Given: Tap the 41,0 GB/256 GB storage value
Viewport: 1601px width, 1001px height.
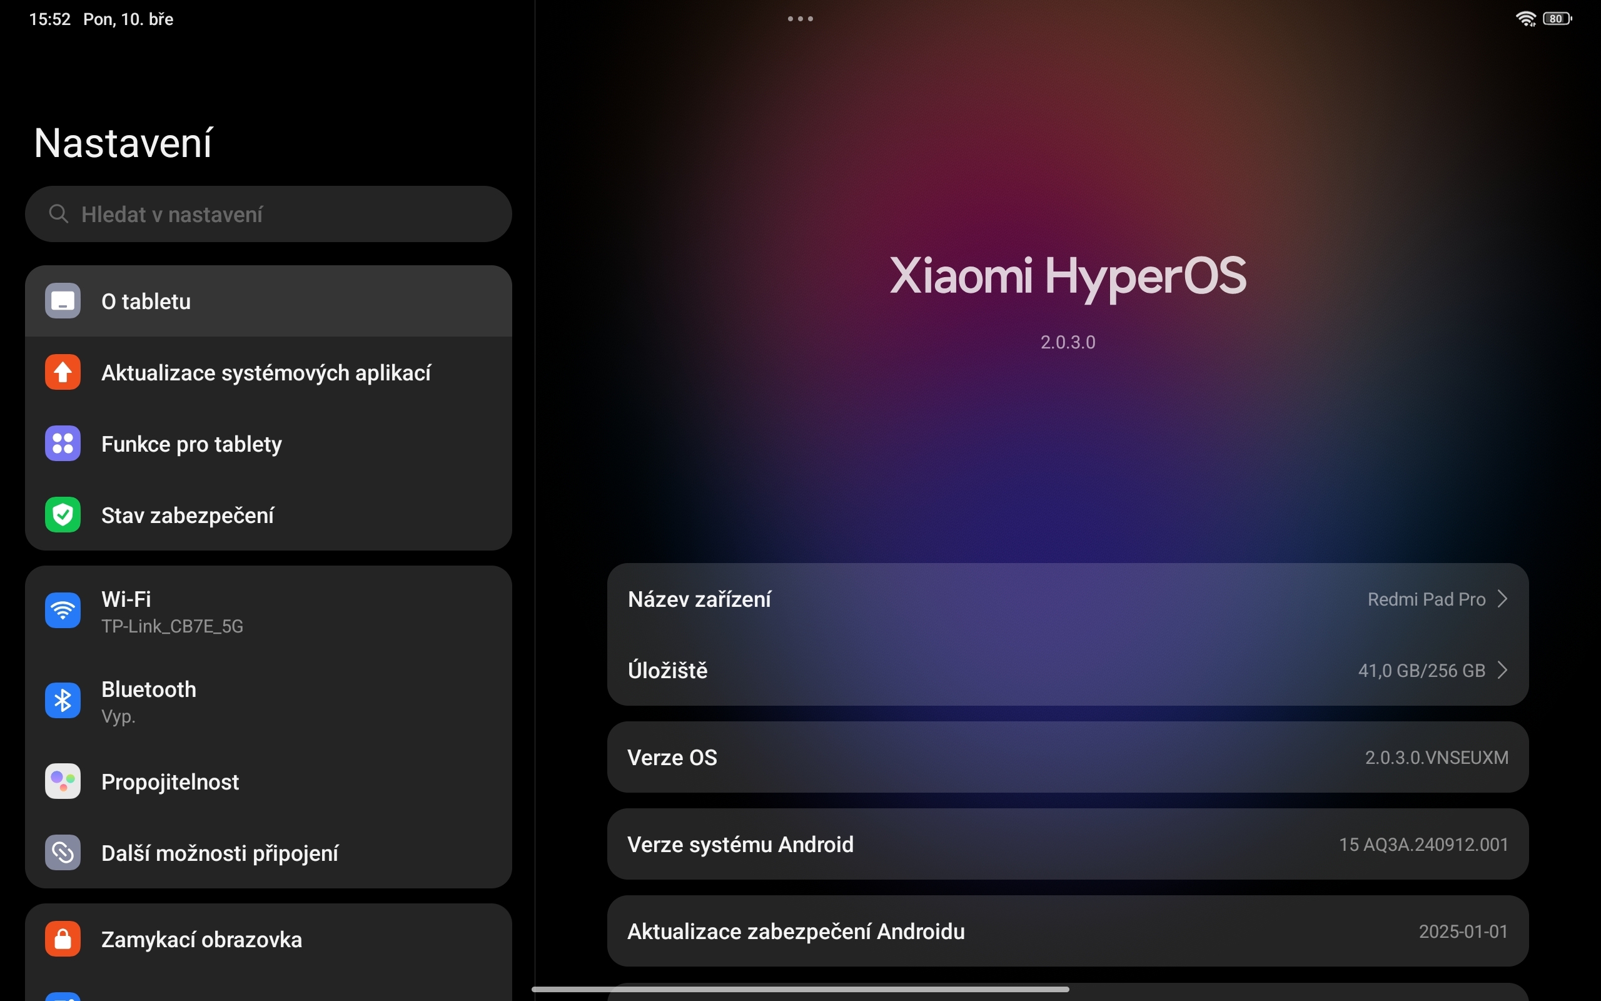Looking at the screenshot, I should [x=1422, y=670].
